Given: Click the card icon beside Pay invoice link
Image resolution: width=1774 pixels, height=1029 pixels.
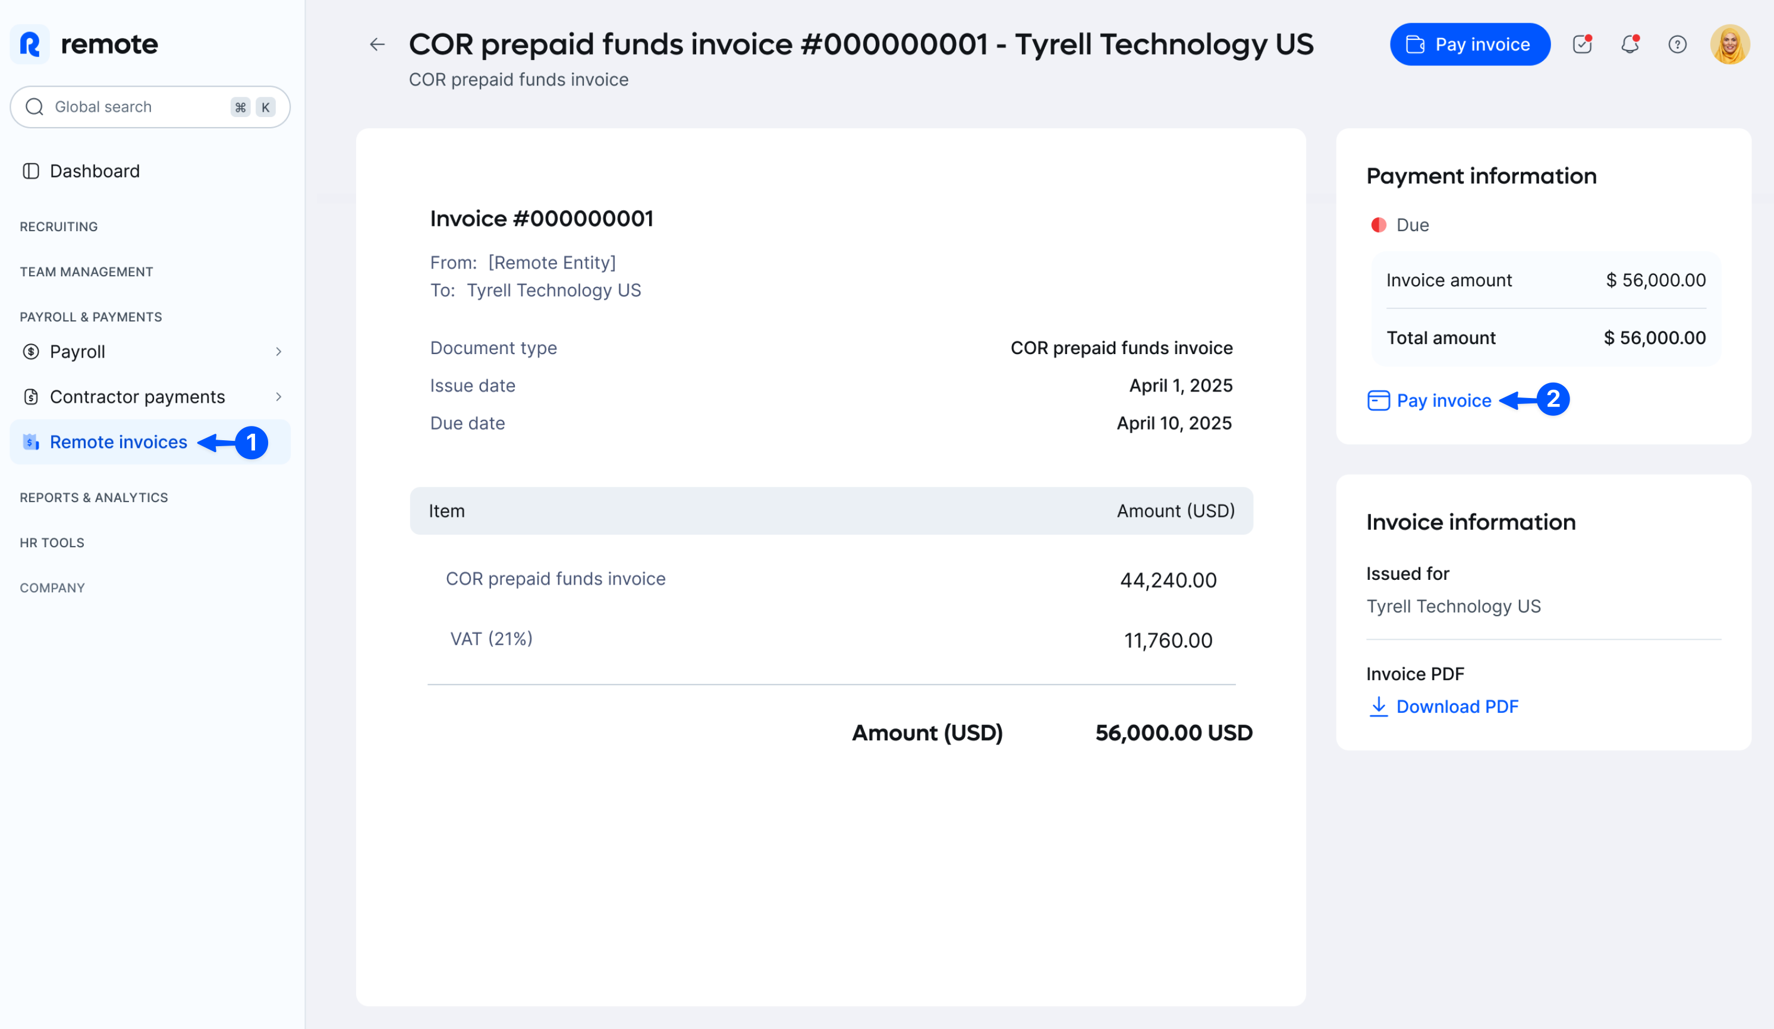Looking at the screenshot, I should (1379, 400).
